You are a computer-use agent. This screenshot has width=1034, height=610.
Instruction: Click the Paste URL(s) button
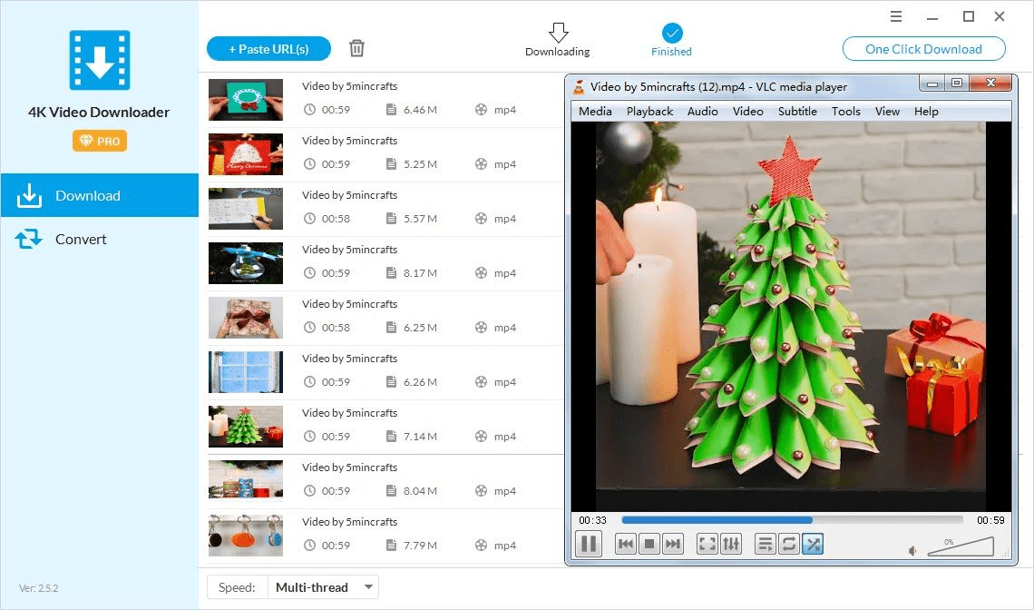(268, 48)
